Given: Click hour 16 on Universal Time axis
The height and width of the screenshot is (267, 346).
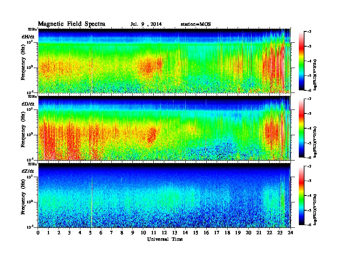Looking at the screenshot, I should coord(206,233).
